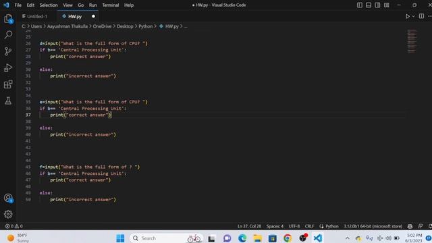Viewport: 432px width, 243px height.
Task: Open the Go menu
Action: (x=80, y=5)
